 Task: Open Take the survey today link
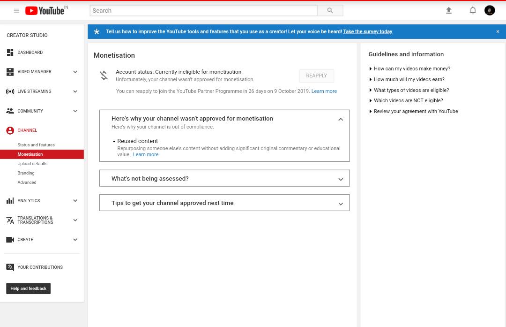click(x=368, y=31)
